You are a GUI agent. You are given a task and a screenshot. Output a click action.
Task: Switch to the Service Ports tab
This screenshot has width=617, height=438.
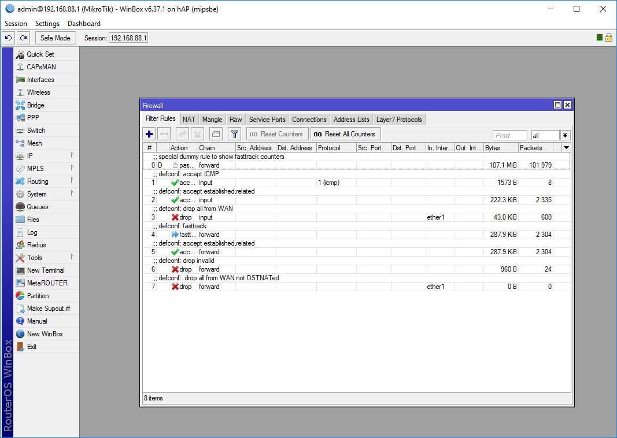pyautogui.click(x=267, y=120)
